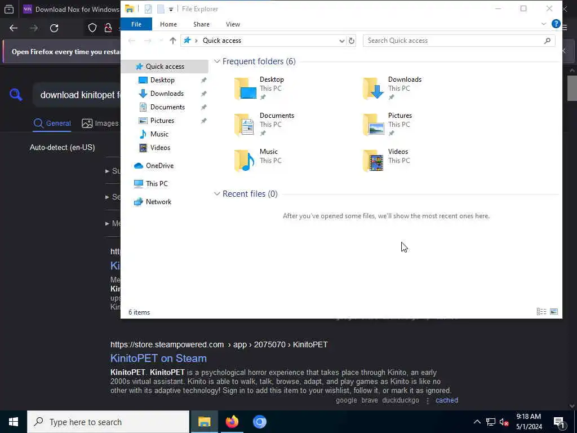The height and width of the screenshot is (433, 577).
Task: Go up one folder level arrow
Action: (x=172, y=41)
